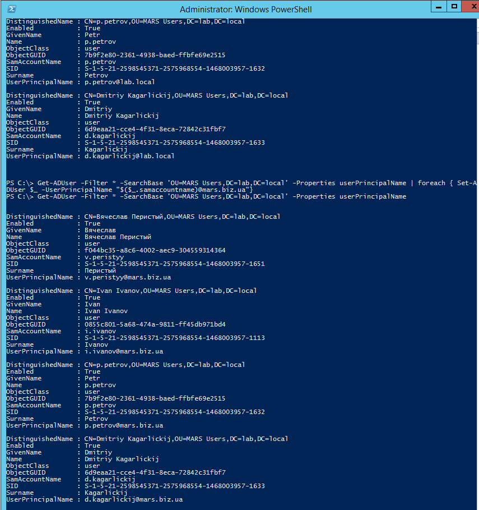Click the v.peristyy@mars.biz.ua principal name

pos(128,277)
